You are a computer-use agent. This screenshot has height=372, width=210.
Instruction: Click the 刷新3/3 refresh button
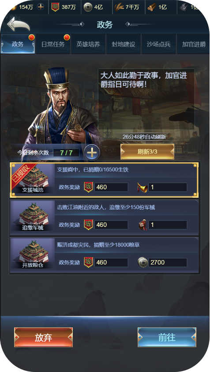click(147, 152)
